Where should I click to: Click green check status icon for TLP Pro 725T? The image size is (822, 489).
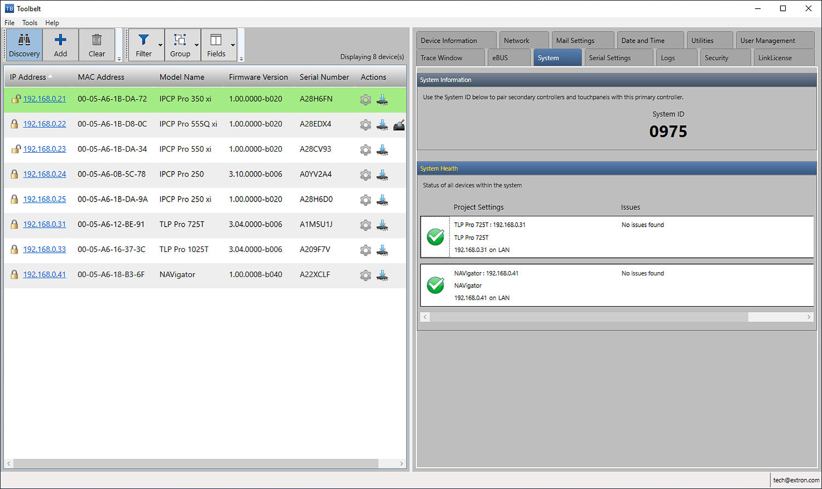[436, 237]
